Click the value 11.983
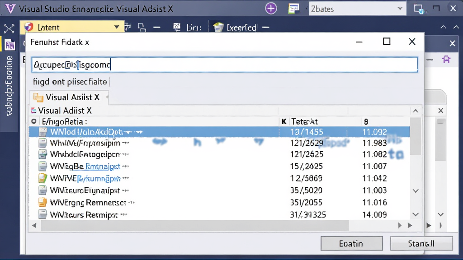463x260 pixels. point(374,143)
